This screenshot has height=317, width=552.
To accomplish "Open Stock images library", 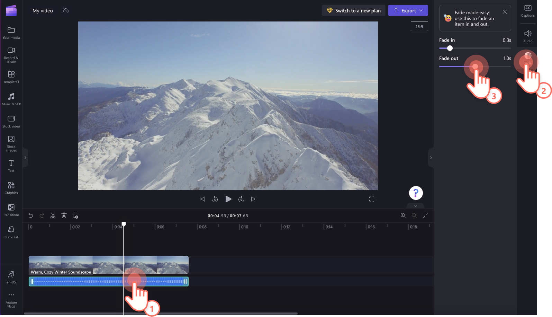I will click(x=11, y=144).
